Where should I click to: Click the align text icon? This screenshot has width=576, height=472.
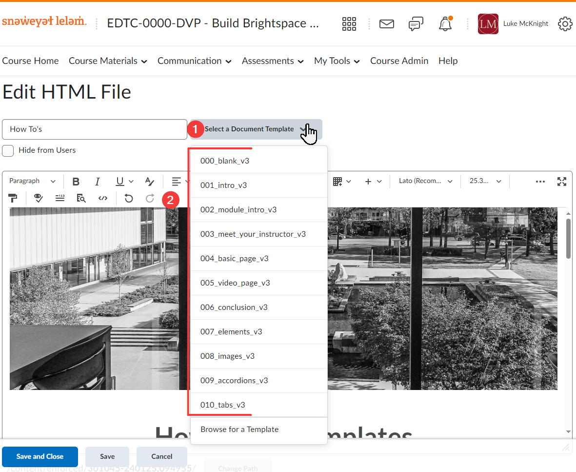177,181
